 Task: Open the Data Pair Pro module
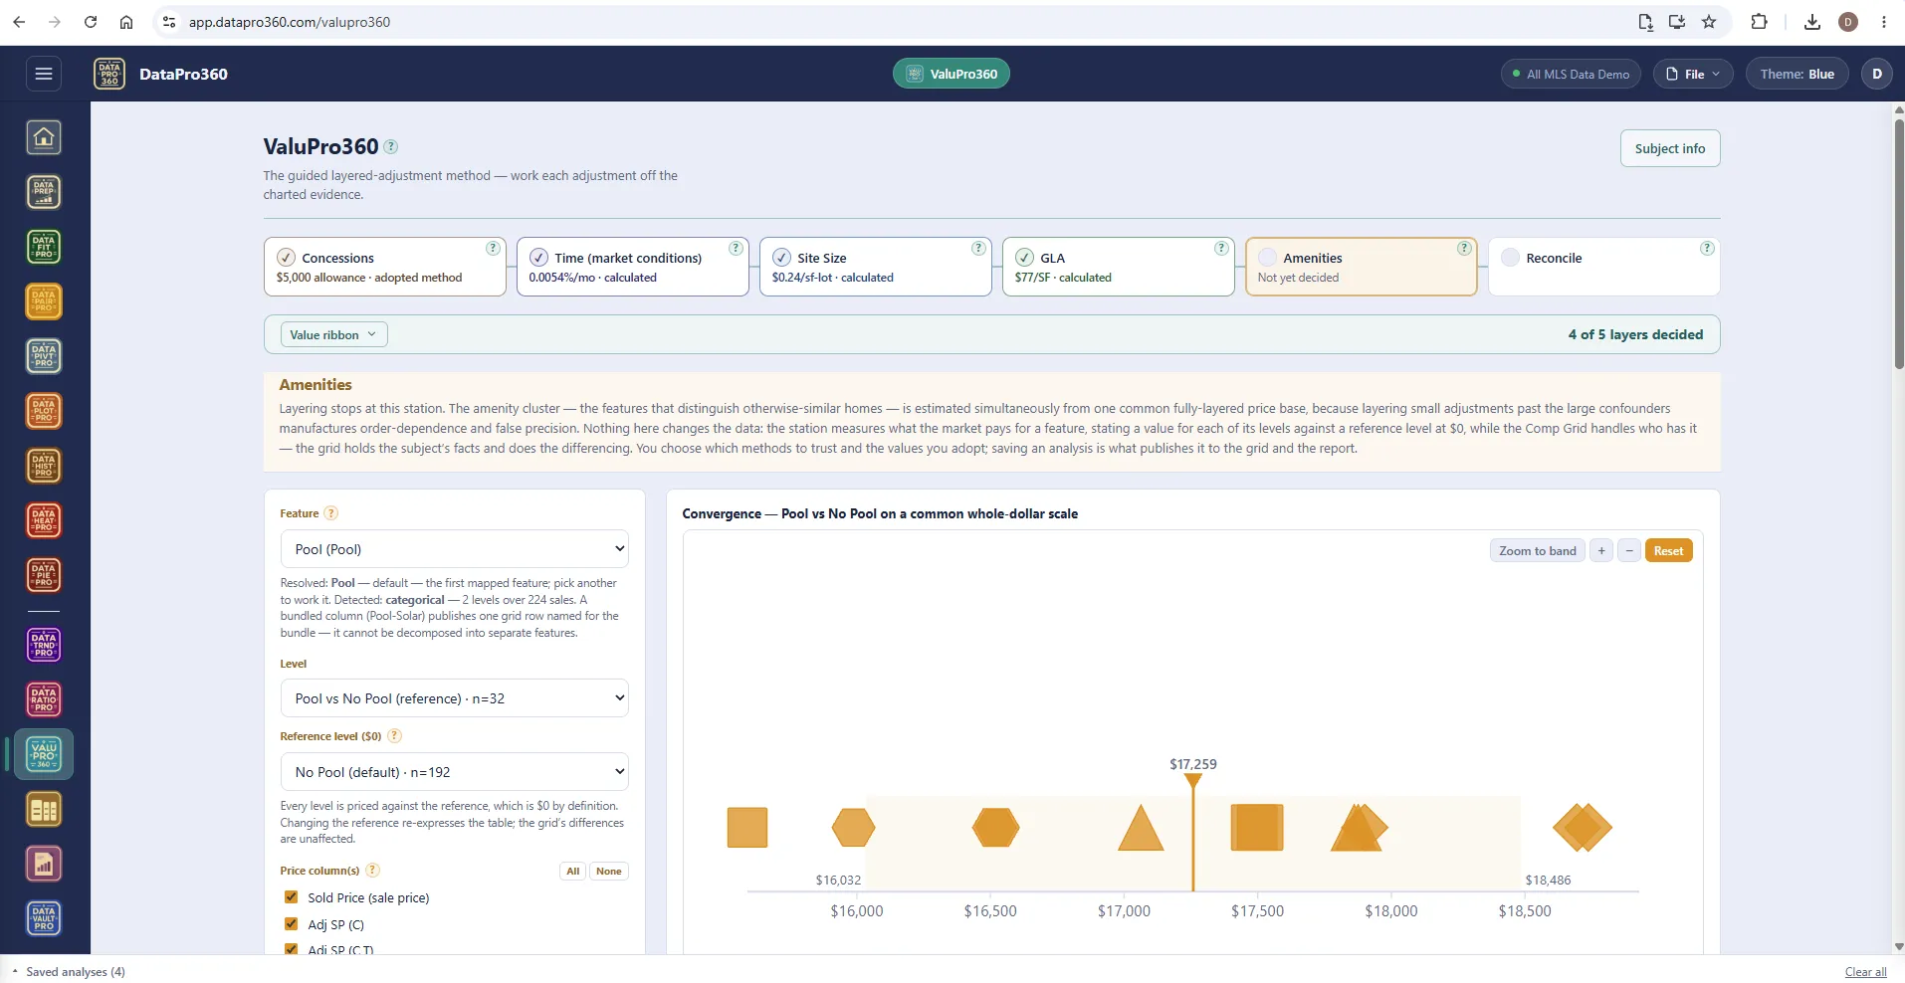[x=44, y=301]
